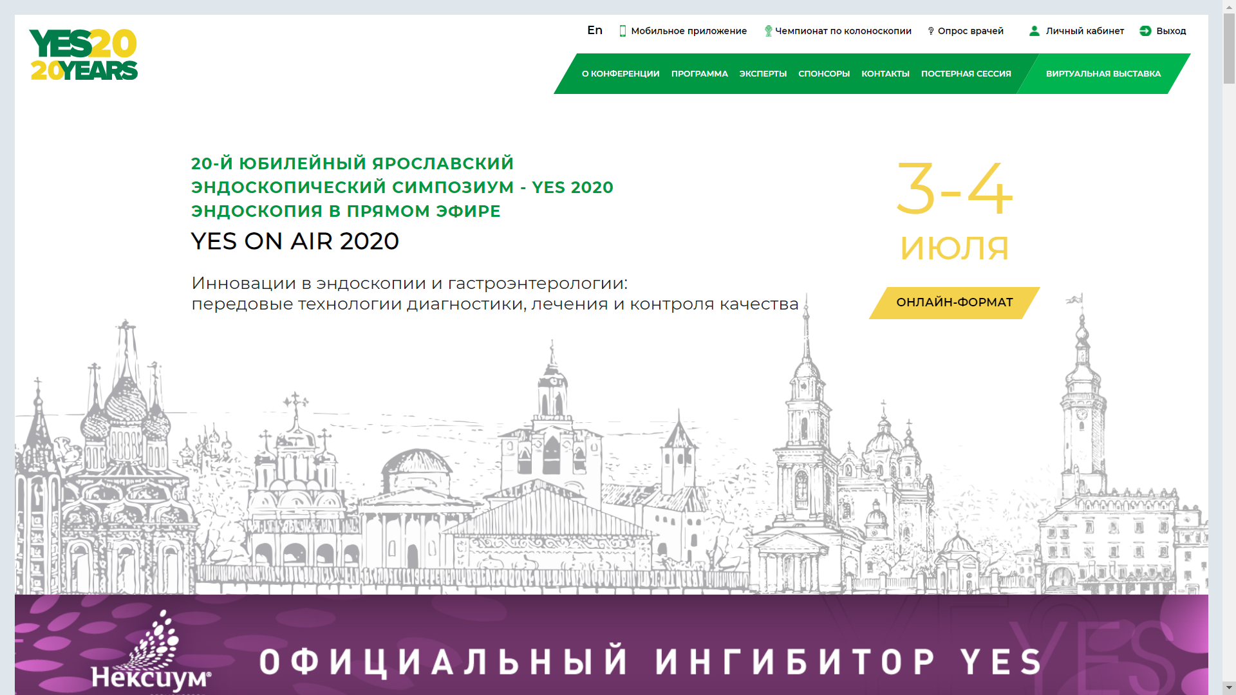Open Личный кабинет link
Screen dimensions: 1236x695
click(1085, 31)
